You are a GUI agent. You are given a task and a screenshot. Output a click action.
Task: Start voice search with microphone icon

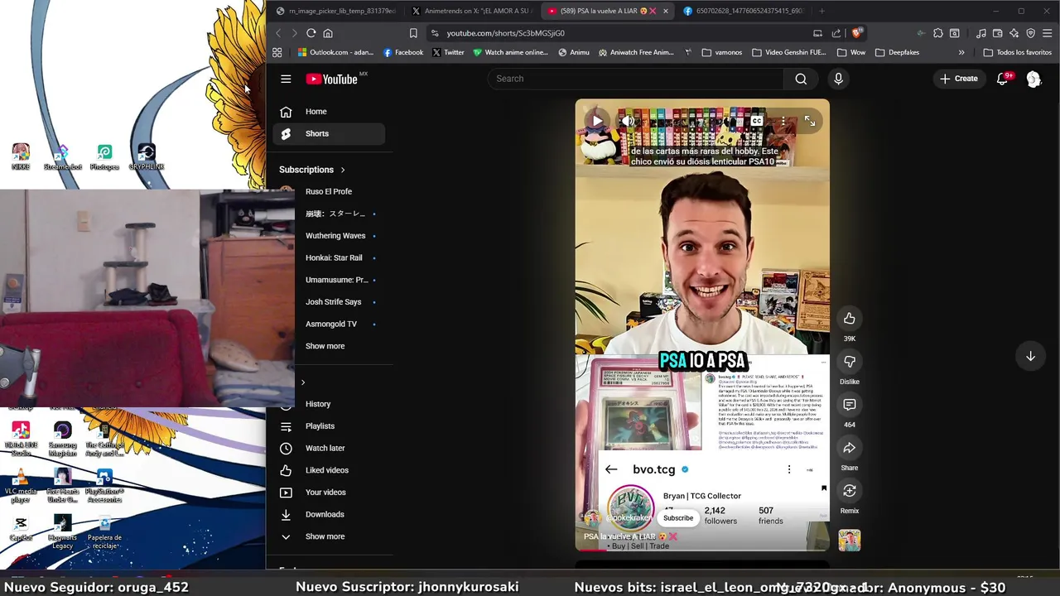(x=838, y=79)
